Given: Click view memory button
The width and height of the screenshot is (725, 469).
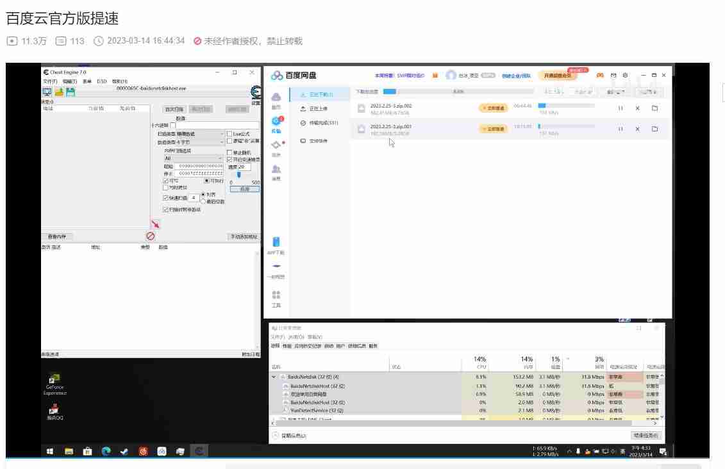Looking at the screenshot, I should pos(57,236).
